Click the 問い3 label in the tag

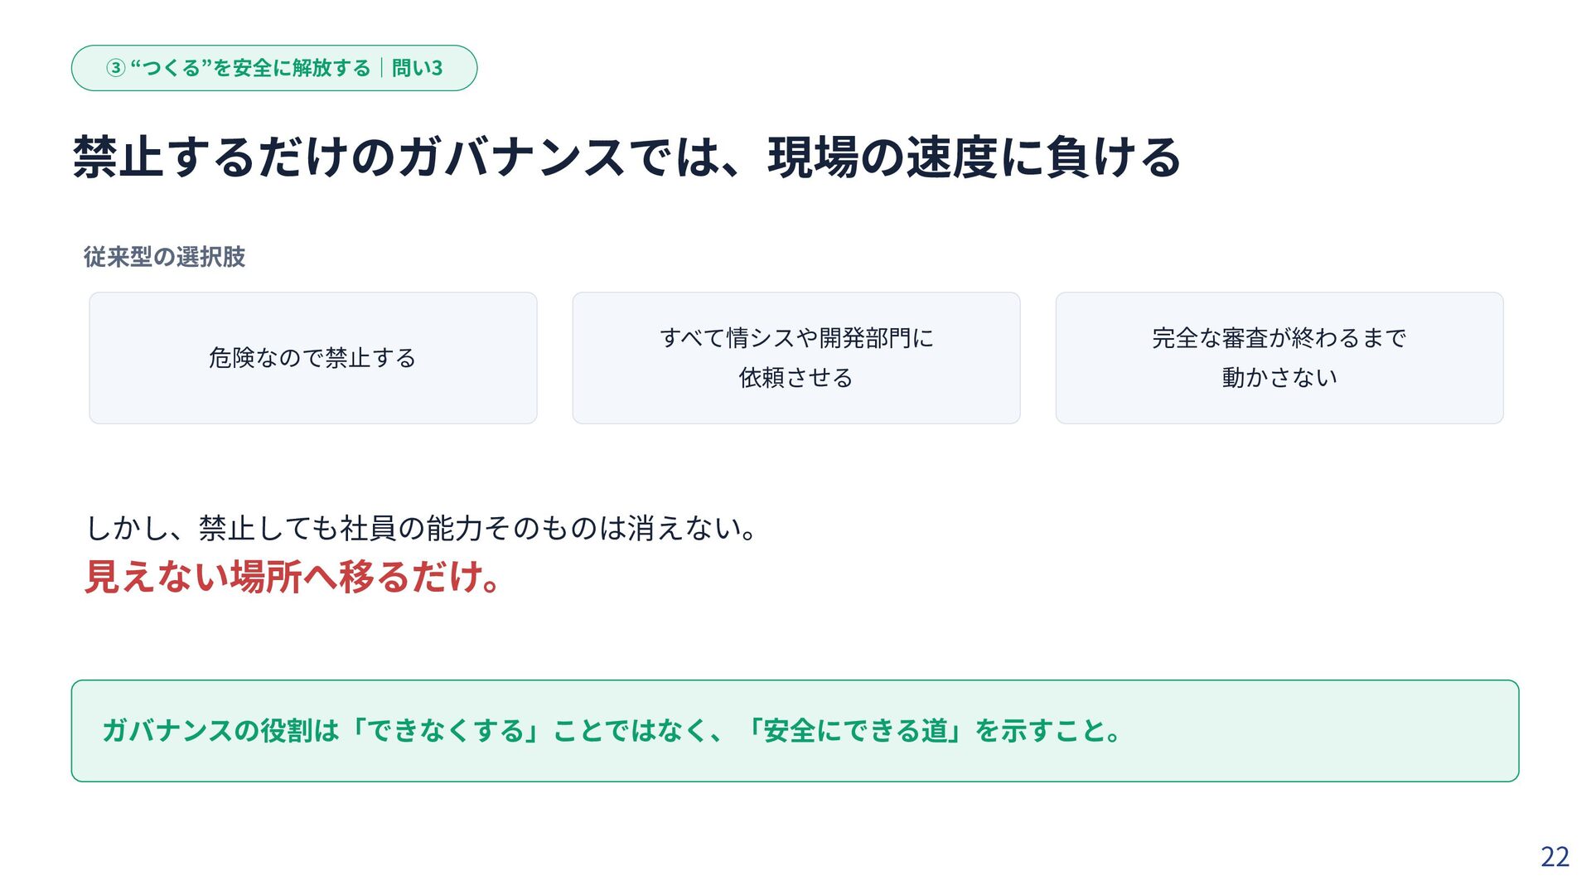417,68
